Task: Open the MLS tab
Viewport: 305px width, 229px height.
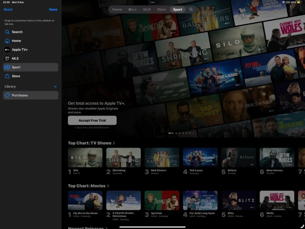Action: pyautogui.click(x=147, y=9)
